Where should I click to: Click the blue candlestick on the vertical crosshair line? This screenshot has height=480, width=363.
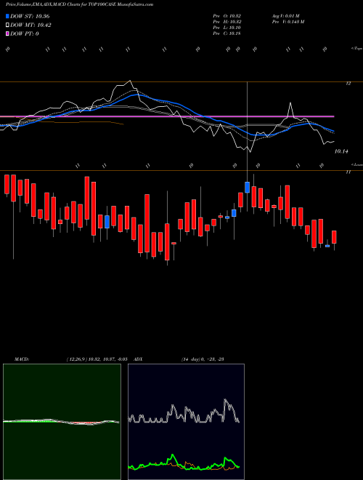coord(247,187)
